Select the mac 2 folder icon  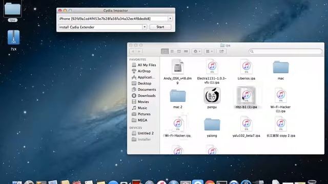click(178, 96)
